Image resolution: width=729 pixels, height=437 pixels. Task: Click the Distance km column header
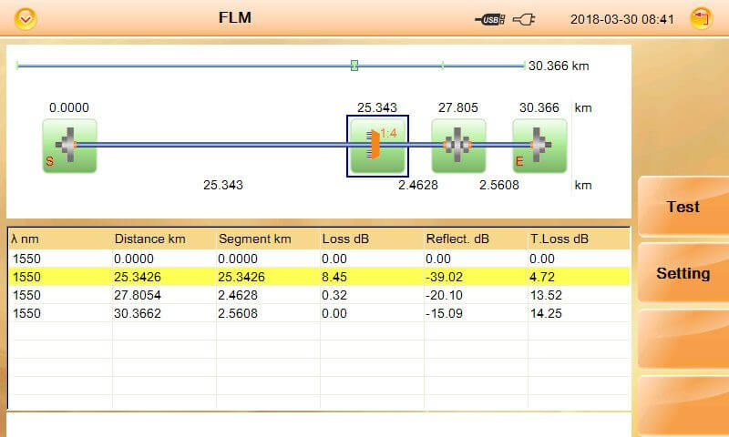(x=149, y=239)
